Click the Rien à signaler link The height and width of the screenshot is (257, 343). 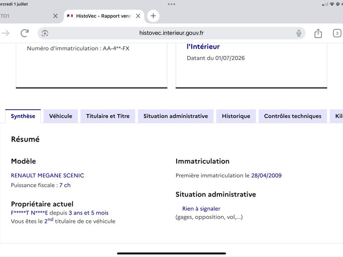click(x=201, y=209)
